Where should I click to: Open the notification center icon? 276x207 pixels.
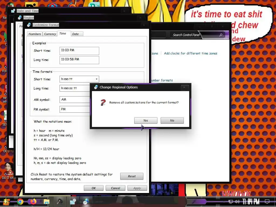pos(267,202)
